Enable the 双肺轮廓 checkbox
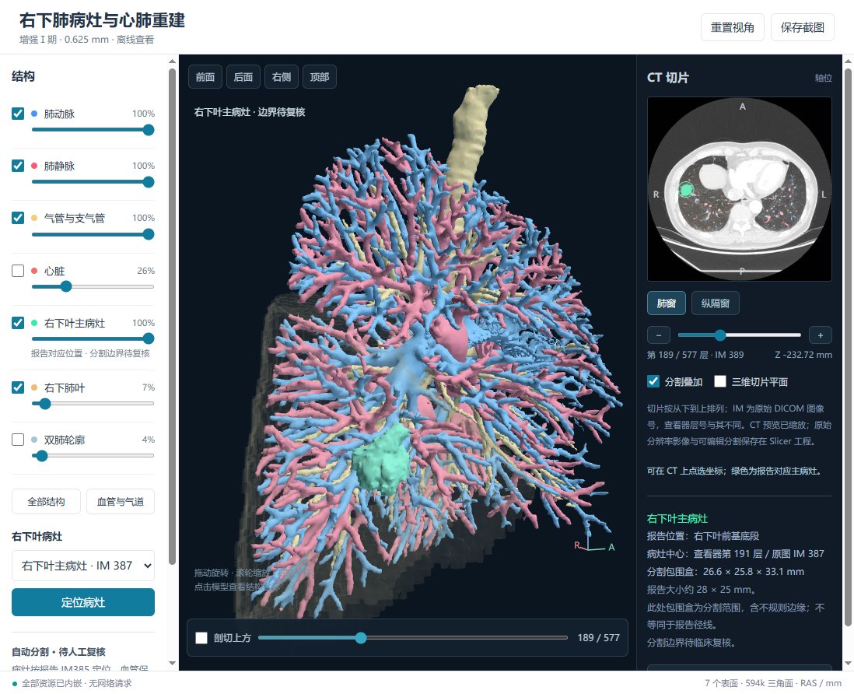 click(18, 440)
